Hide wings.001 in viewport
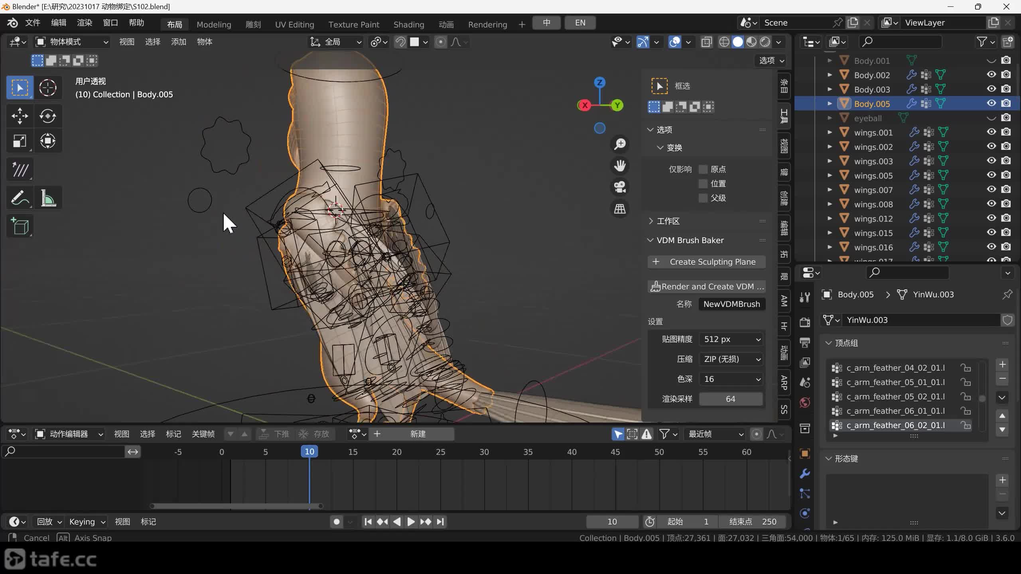The image size is (1021, 574). coord(991,132)
